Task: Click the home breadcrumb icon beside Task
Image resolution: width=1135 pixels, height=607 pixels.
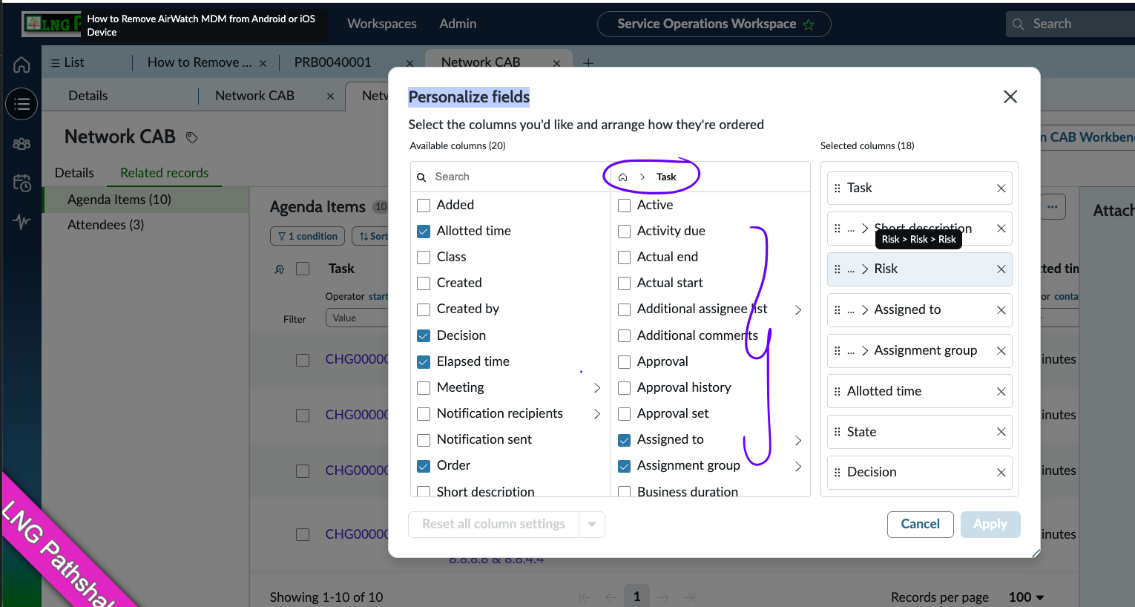Action: point(623,177)
